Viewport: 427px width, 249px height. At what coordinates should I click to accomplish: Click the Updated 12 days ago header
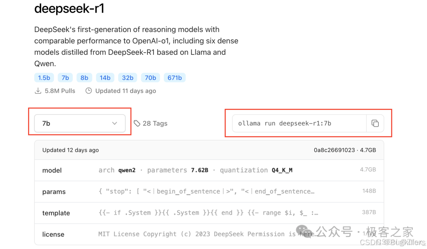click(x=70, y=150)
